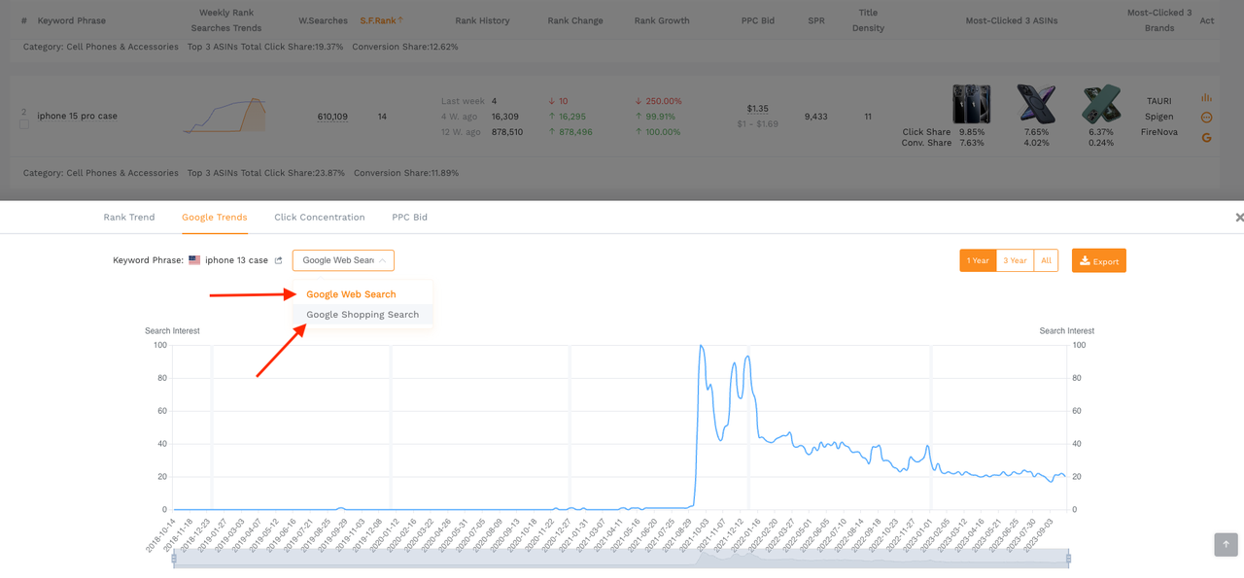Click the $1.35 PPC bid value
The height and width of the screenshot is (578, 1244).
point(758,109)
